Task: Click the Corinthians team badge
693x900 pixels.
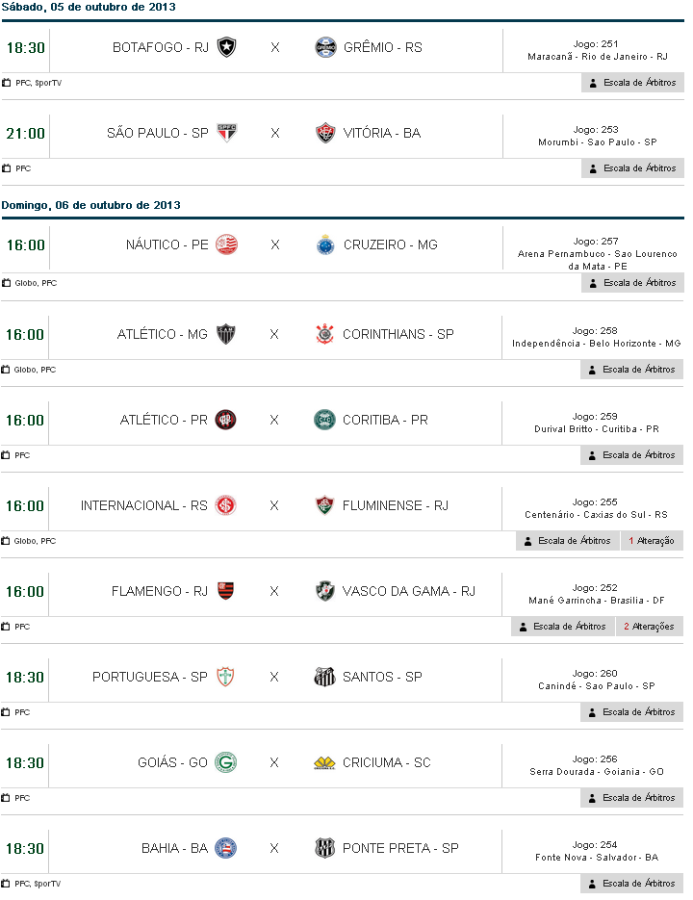Action: pos(325,334)
